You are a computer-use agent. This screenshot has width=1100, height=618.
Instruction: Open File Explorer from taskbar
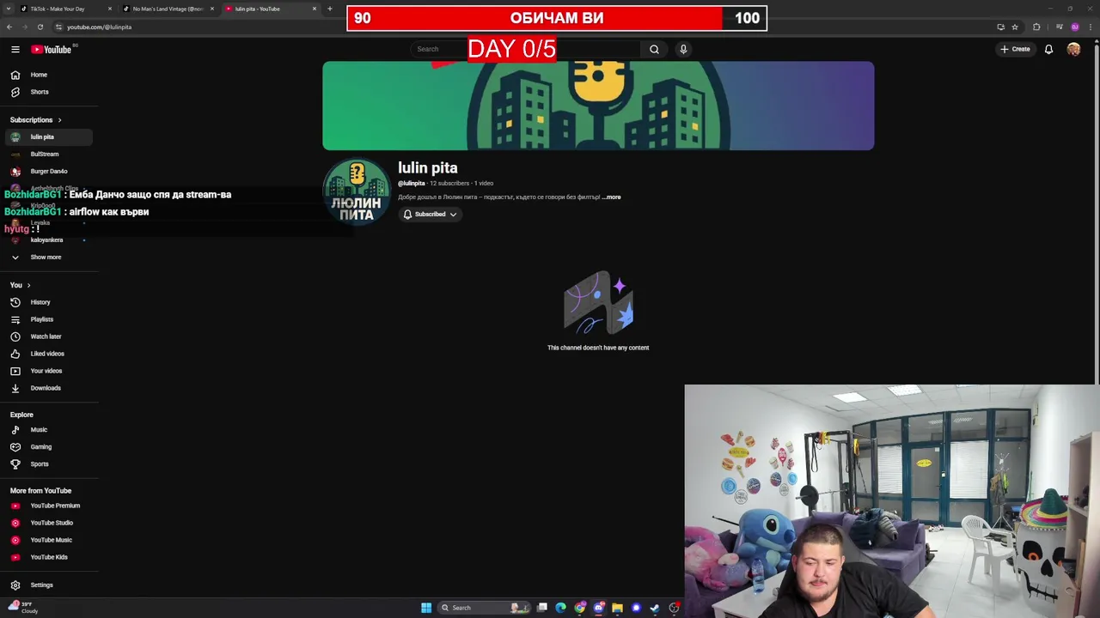(617, 608)
